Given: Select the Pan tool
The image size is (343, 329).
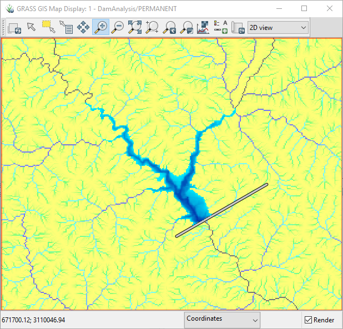Looking at the screenshot, I should (x=84, y=27).
